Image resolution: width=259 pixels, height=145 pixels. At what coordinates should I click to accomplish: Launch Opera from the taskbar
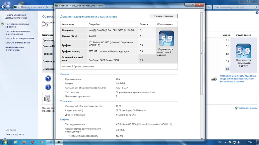tap(33, 142)
